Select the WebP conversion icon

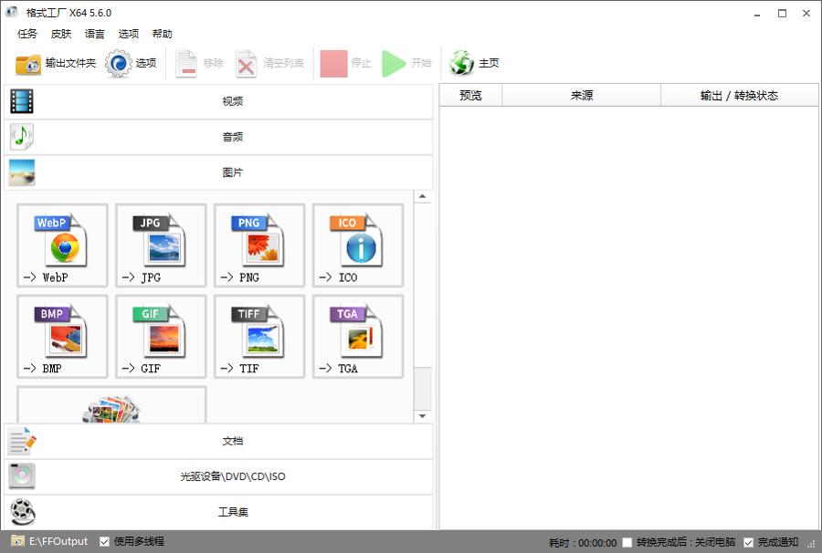click(x=62, y=245)
